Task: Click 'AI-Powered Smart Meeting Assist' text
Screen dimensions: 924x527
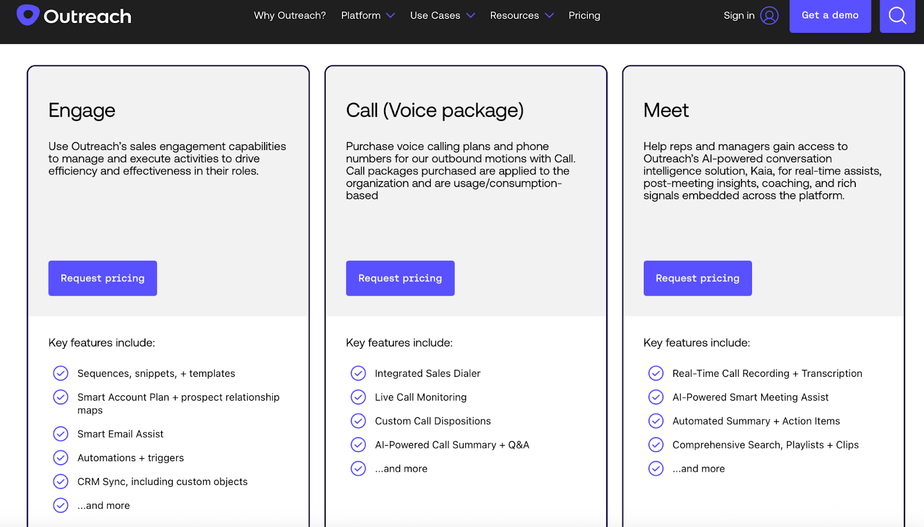Action: pos(750,397)
